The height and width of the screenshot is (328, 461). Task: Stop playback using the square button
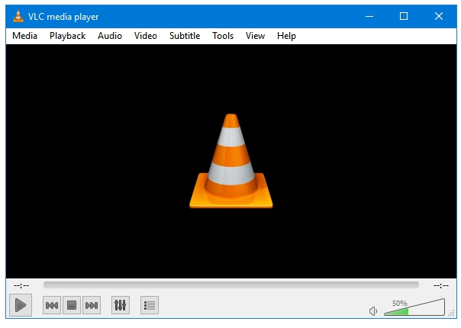pos(72,305)
